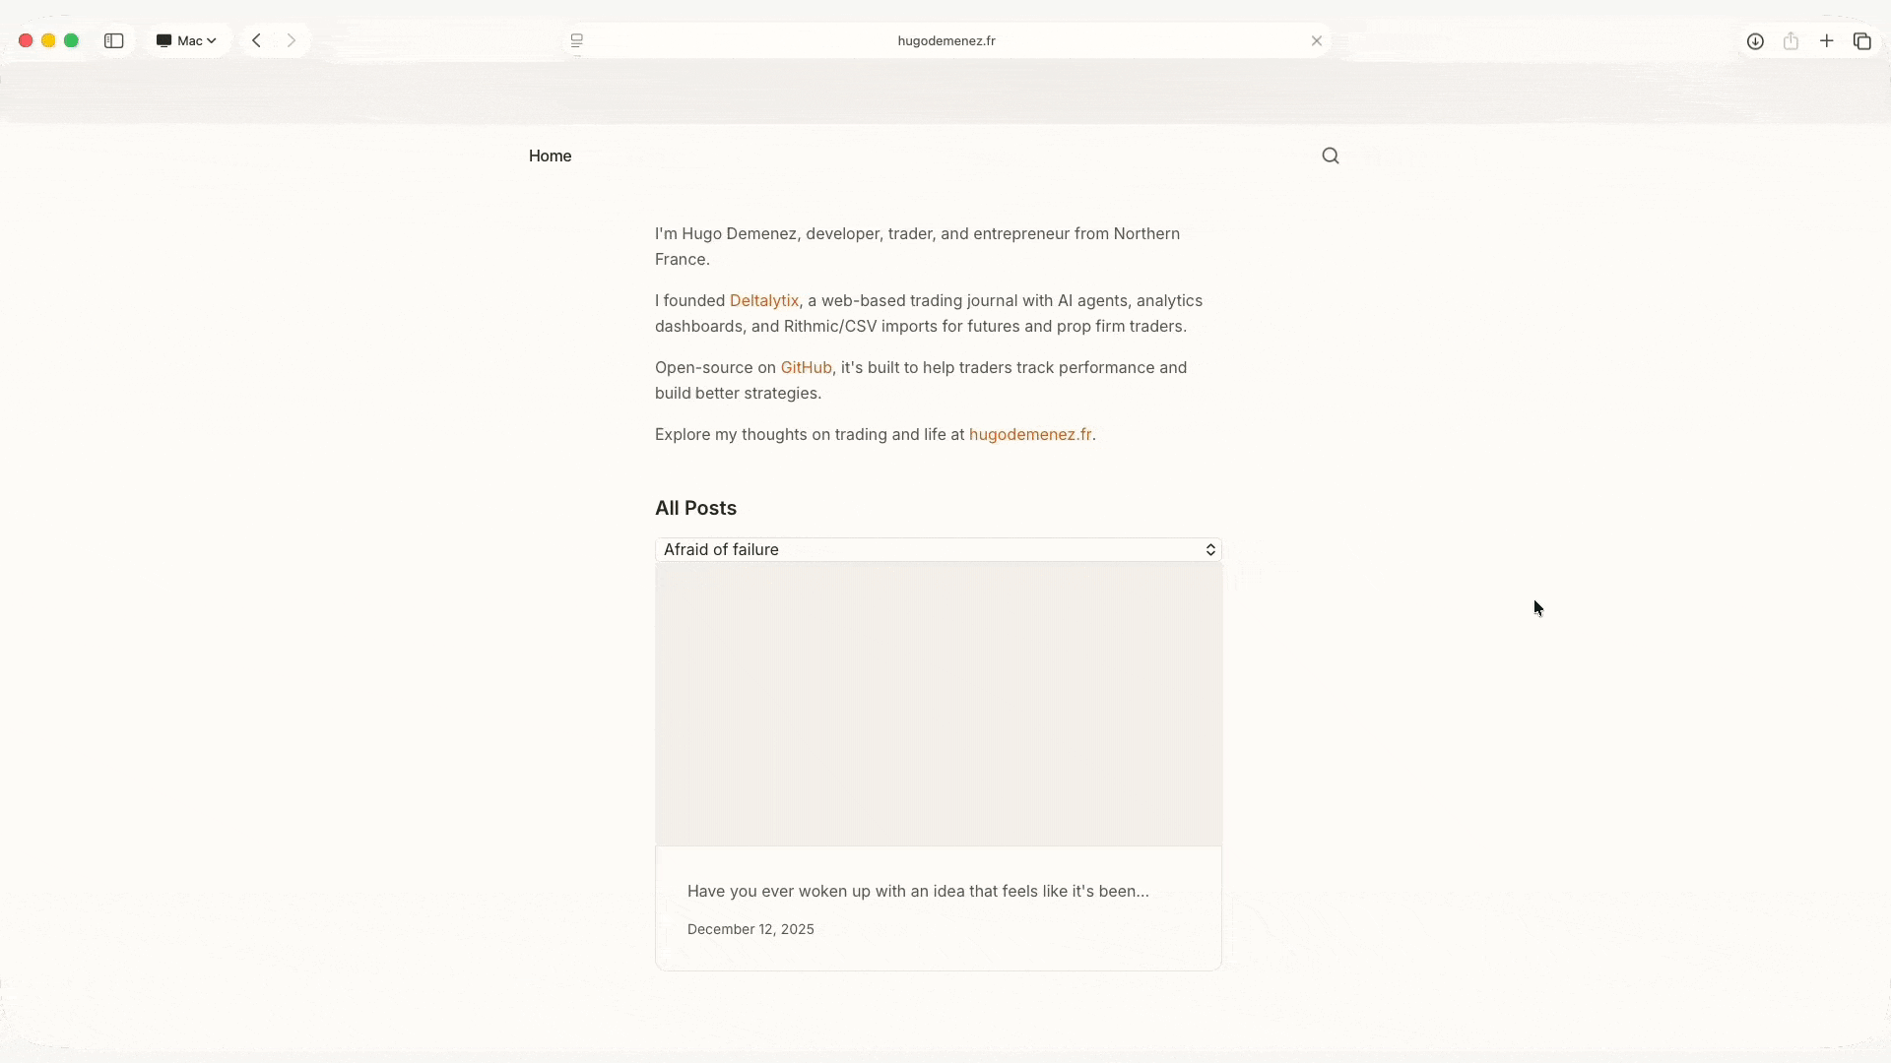Expand the Afraid of failure post selector

pos(938,549)
